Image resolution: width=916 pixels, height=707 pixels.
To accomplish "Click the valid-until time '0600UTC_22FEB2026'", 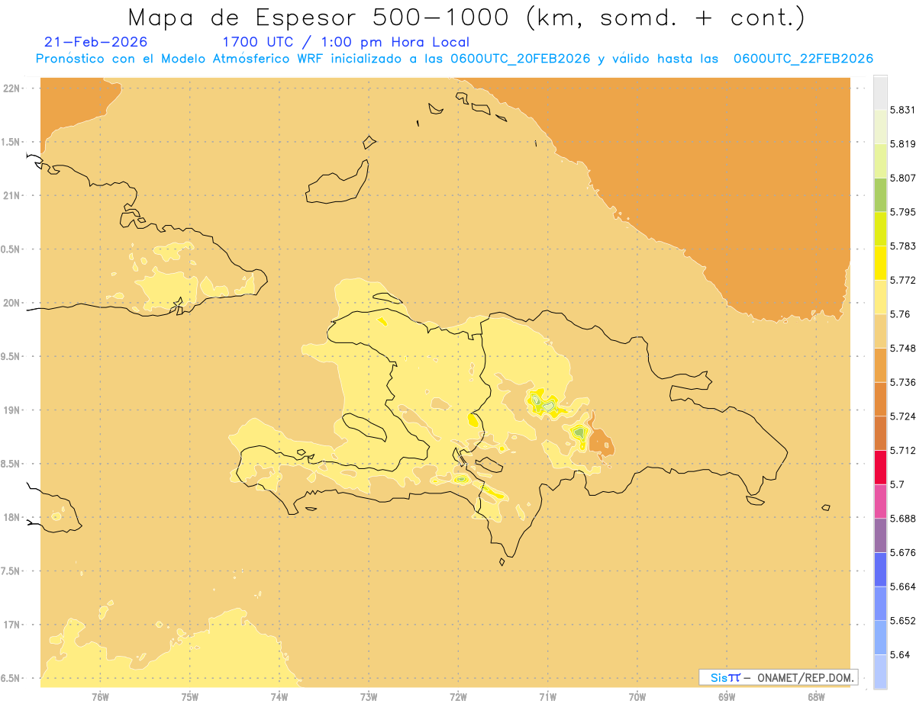I will click(803, 59).
